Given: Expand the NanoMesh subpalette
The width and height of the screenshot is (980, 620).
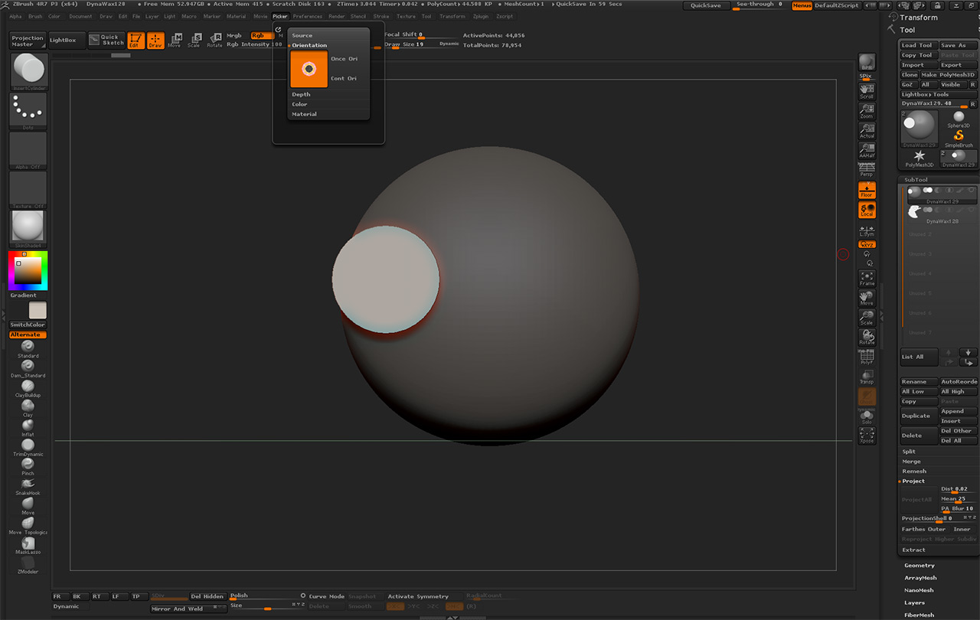Looking at the screenshot, I should pos(919,590).
